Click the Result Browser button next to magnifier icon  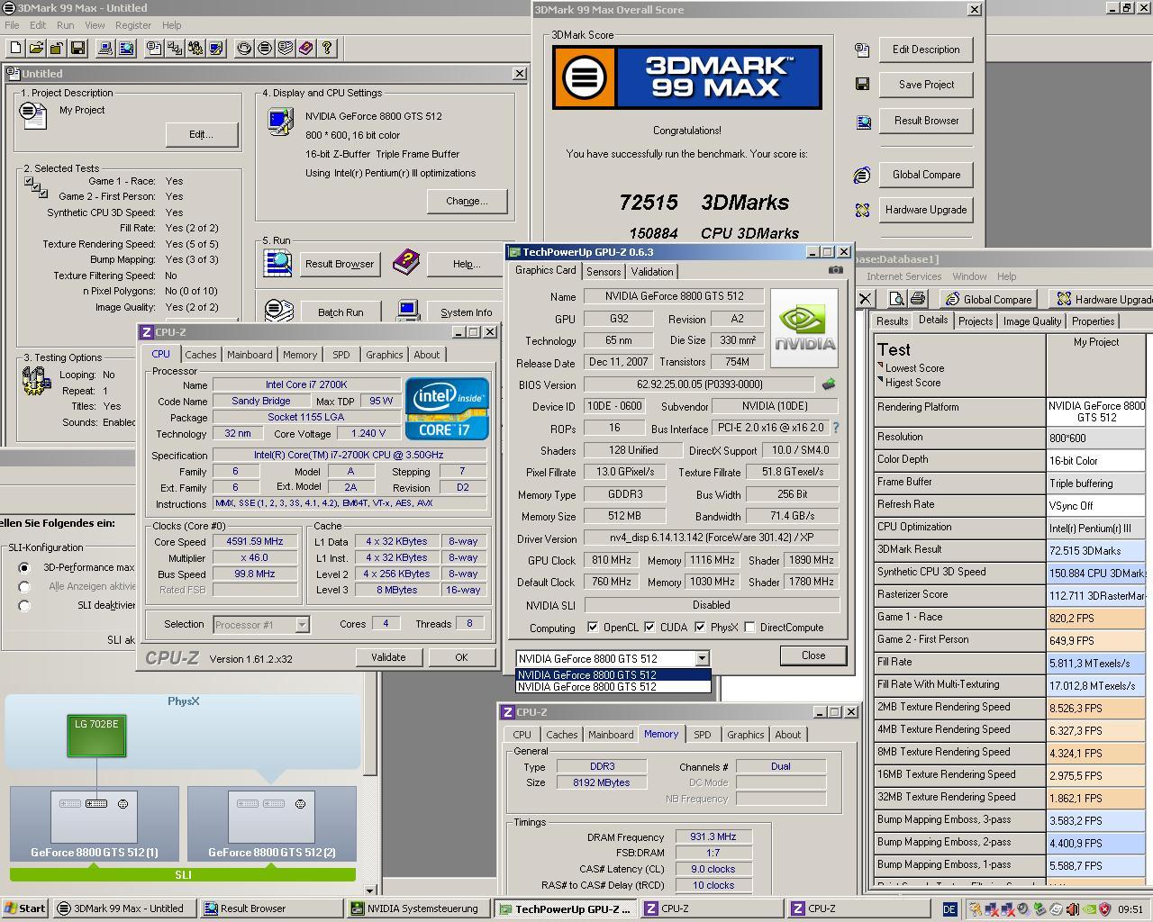coord(339,264)
